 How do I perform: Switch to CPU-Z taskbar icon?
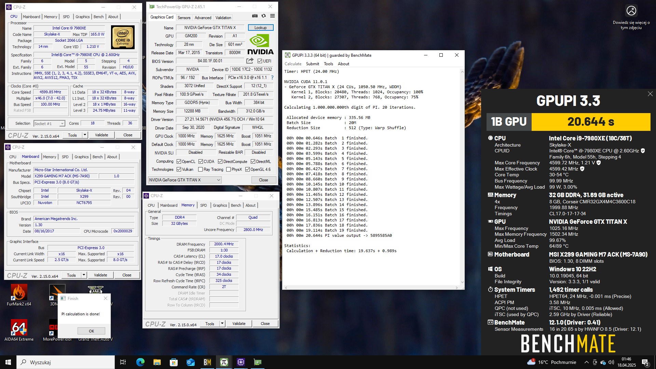(x=241, y=362)
